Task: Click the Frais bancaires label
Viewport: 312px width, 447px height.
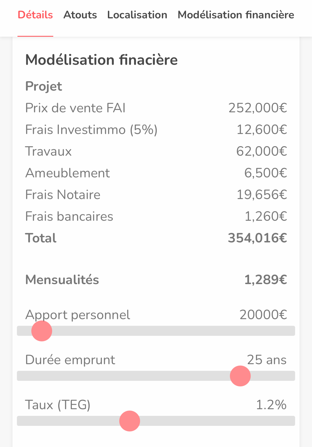Action: (69, 216)
